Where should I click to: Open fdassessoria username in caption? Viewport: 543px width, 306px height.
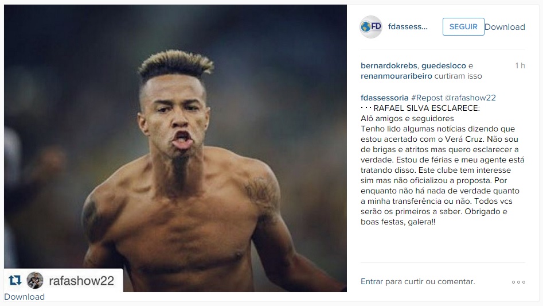pyautogui.click(x=384, y=98)
